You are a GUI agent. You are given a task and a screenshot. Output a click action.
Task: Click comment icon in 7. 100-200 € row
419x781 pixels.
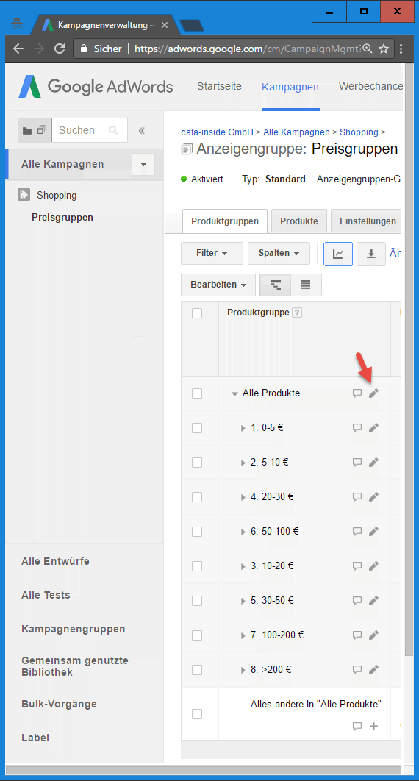coord(357,635)
